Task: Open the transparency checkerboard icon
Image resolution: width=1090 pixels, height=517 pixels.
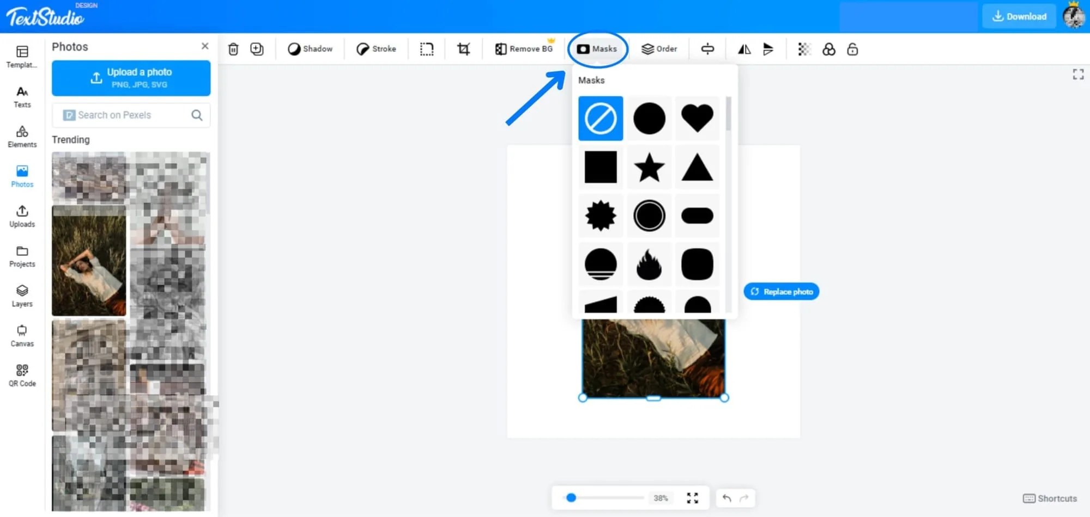Action: pyautogui.click(x=804, y=50)
